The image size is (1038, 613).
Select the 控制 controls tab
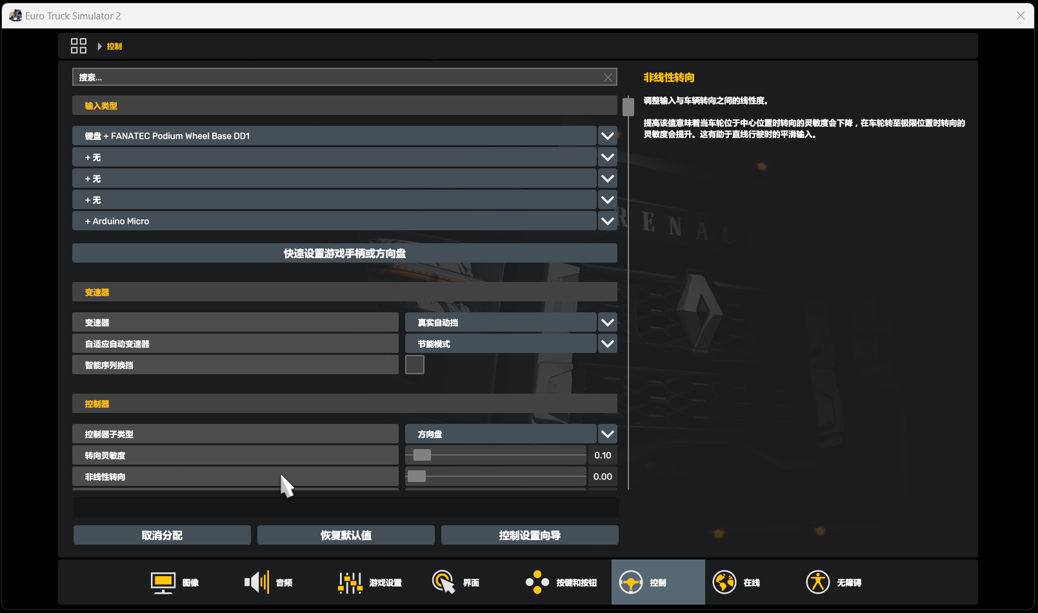click(x=657, y=583)
